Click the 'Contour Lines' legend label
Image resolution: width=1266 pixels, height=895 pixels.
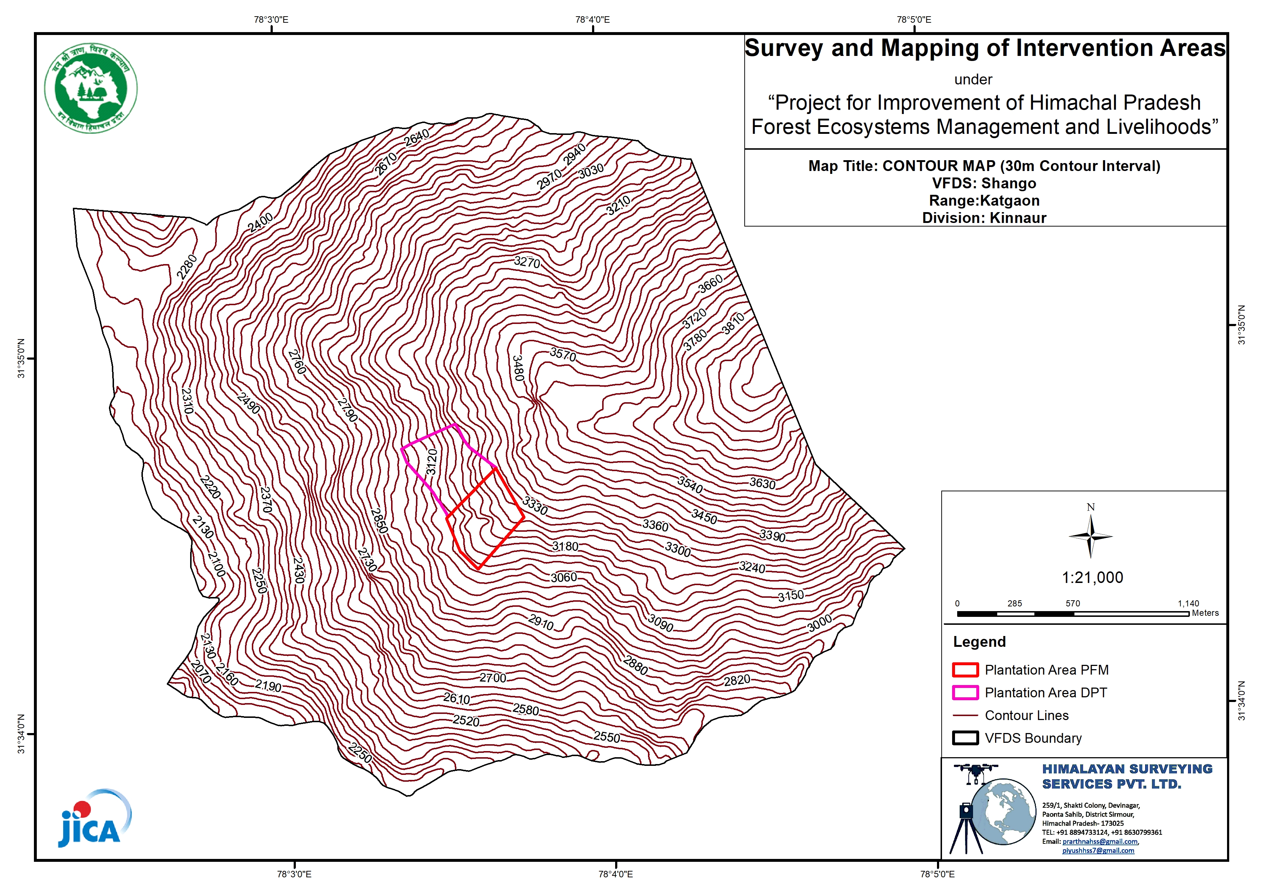(x=1027, y=715)
